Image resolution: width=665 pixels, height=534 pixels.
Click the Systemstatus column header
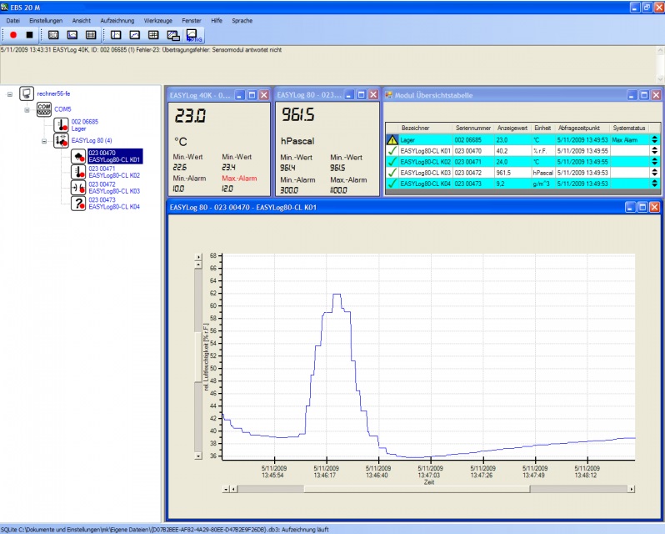pyautogui.click(x=629, y=128)
